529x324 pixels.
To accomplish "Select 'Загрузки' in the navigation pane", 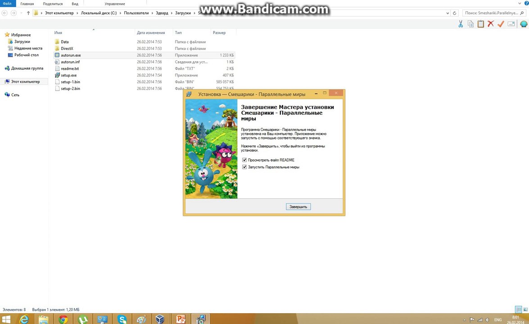I will point(22,41).
